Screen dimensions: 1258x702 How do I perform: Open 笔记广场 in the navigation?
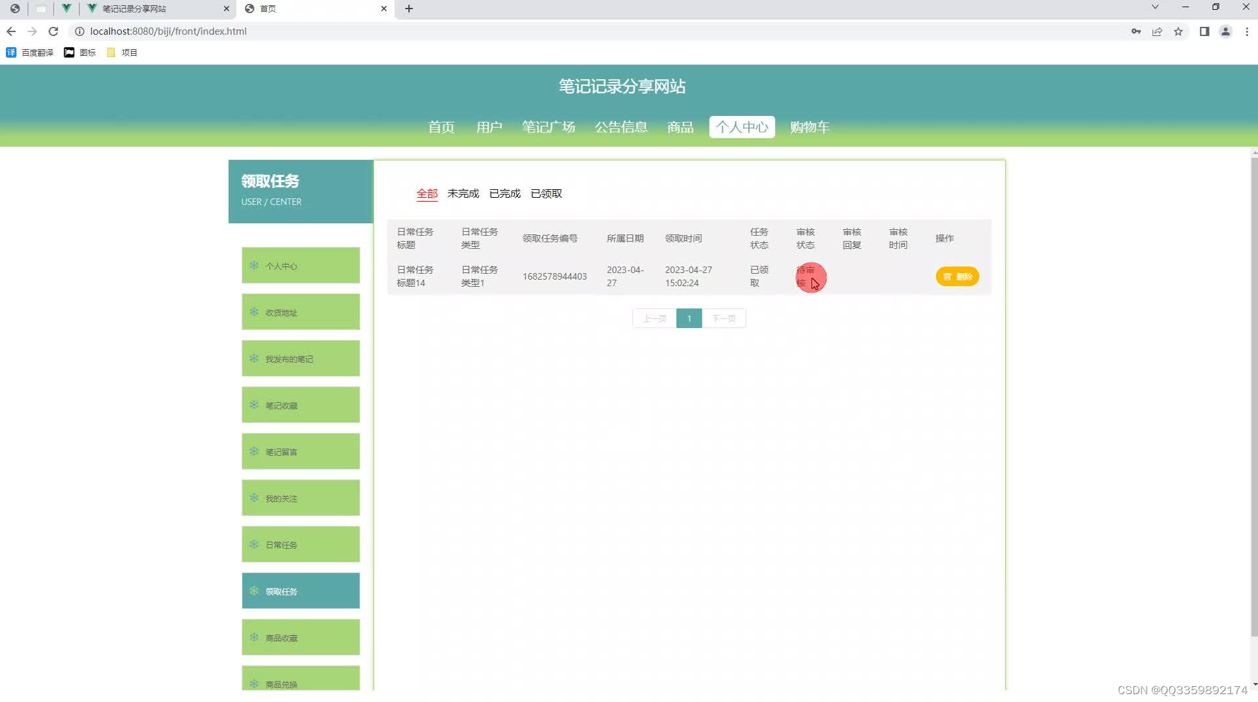[548, 127]
